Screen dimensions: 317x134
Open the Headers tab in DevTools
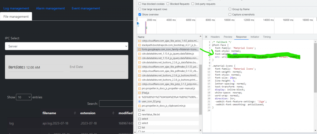coord(215,37)
